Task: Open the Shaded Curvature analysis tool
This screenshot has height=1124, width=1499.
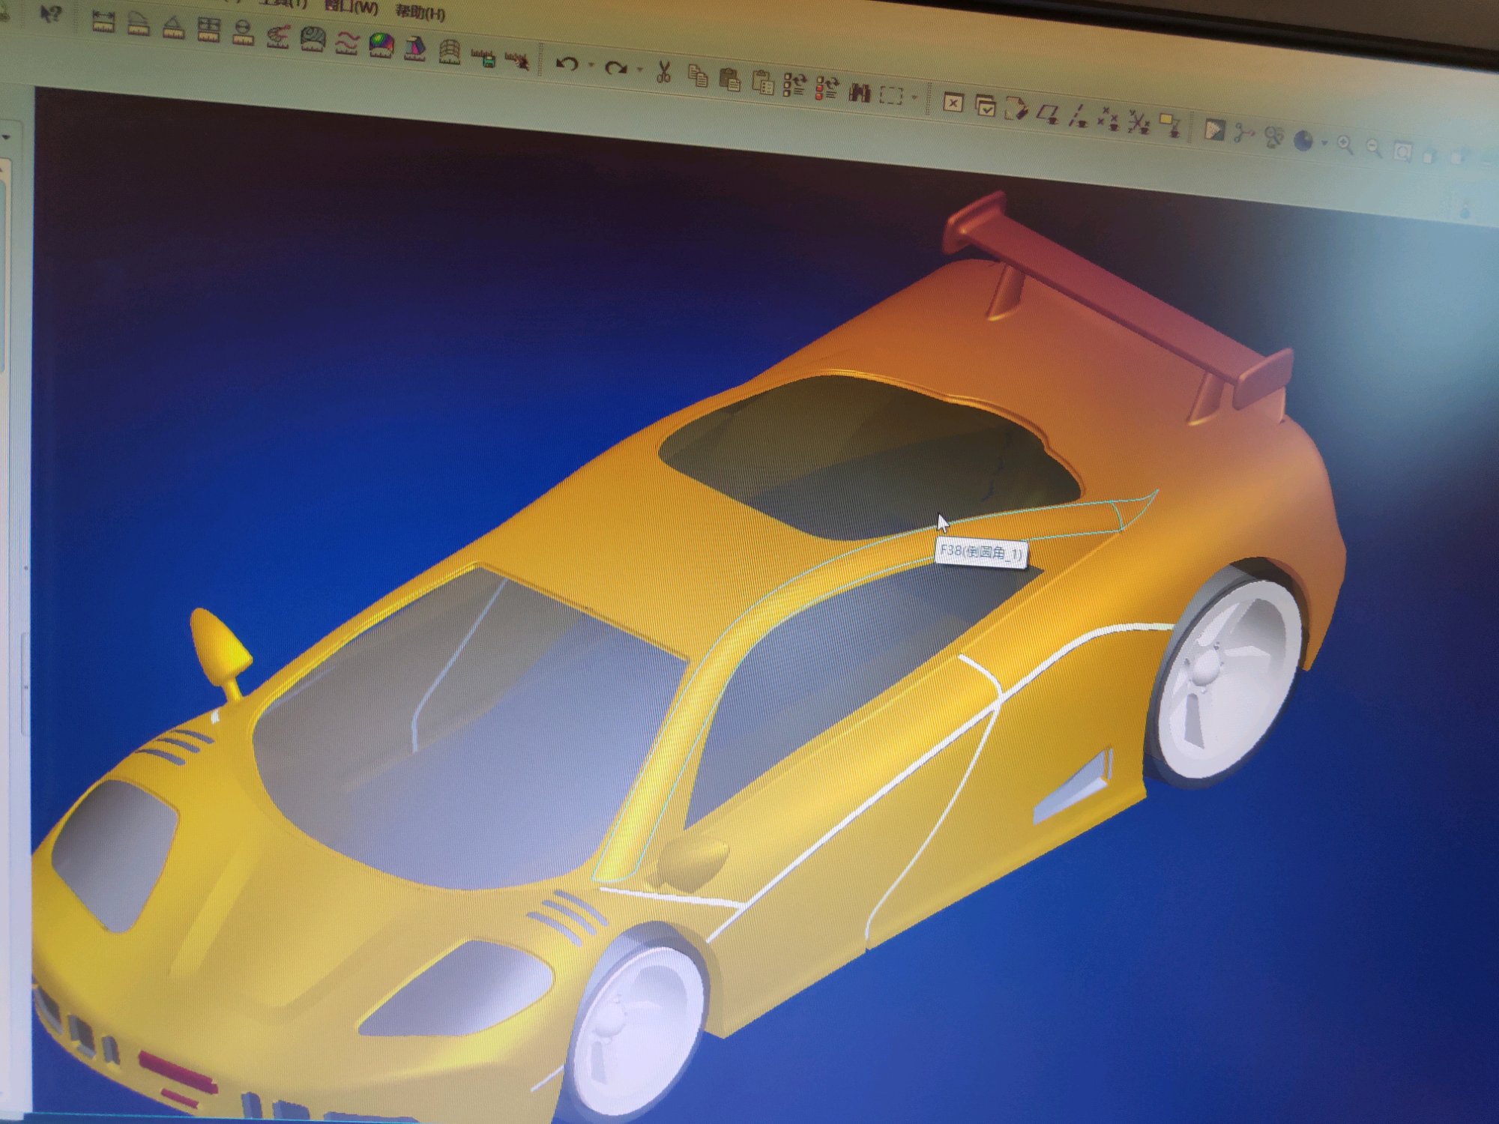Action: [x=381, y=46]
